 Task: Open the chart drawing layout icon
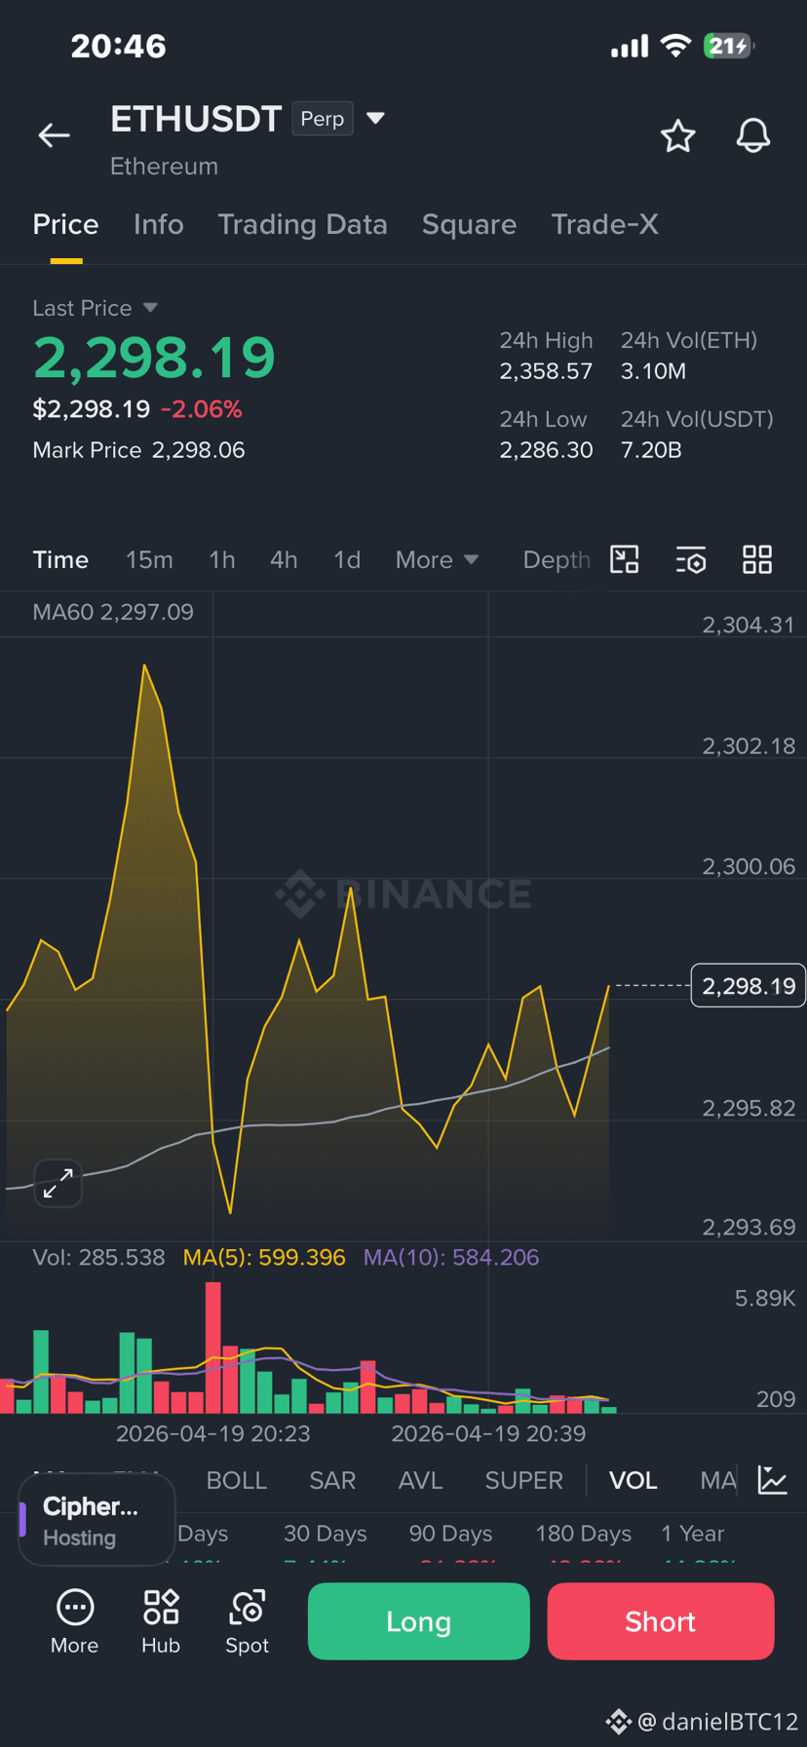[x=625, y=559]
